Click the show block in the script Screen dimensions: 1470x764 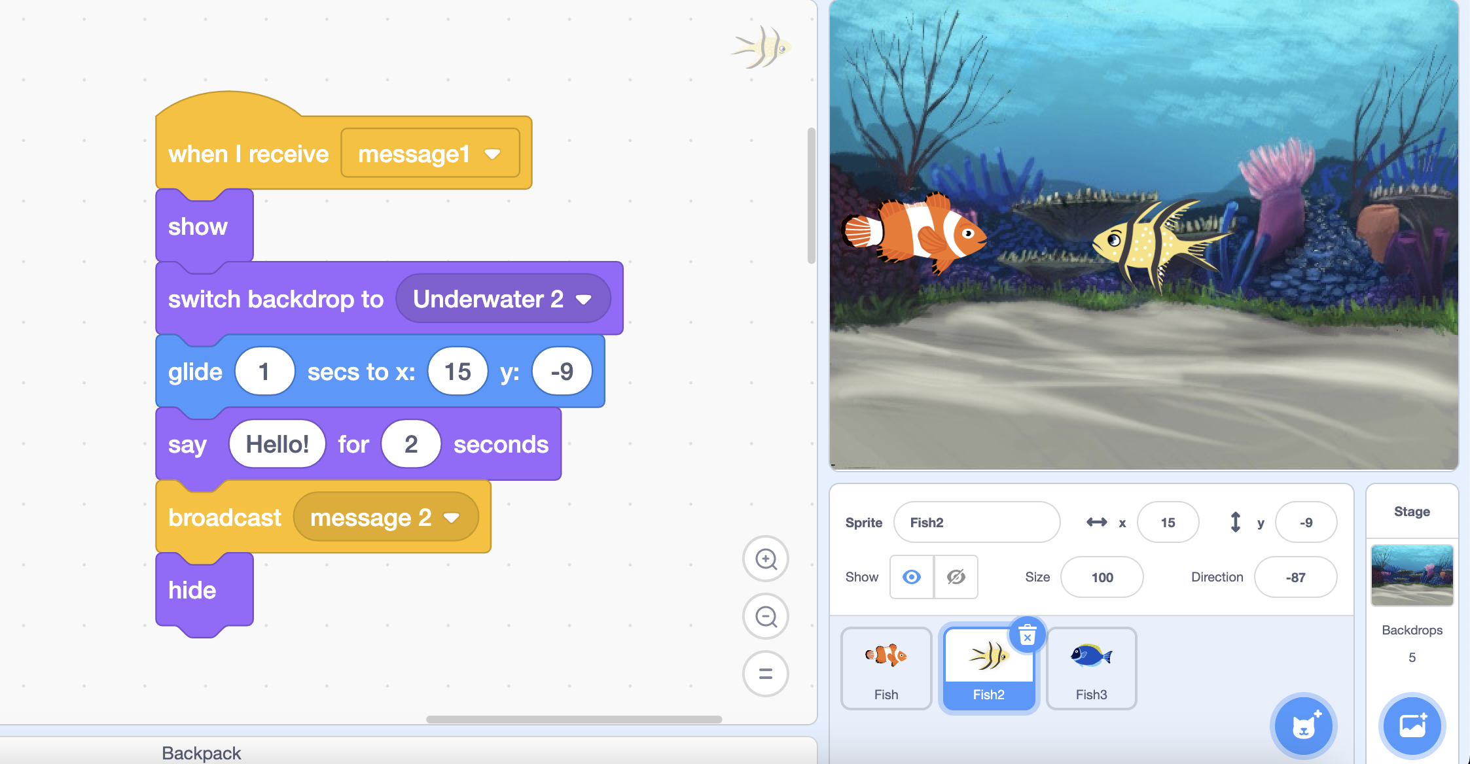[198, 226]
